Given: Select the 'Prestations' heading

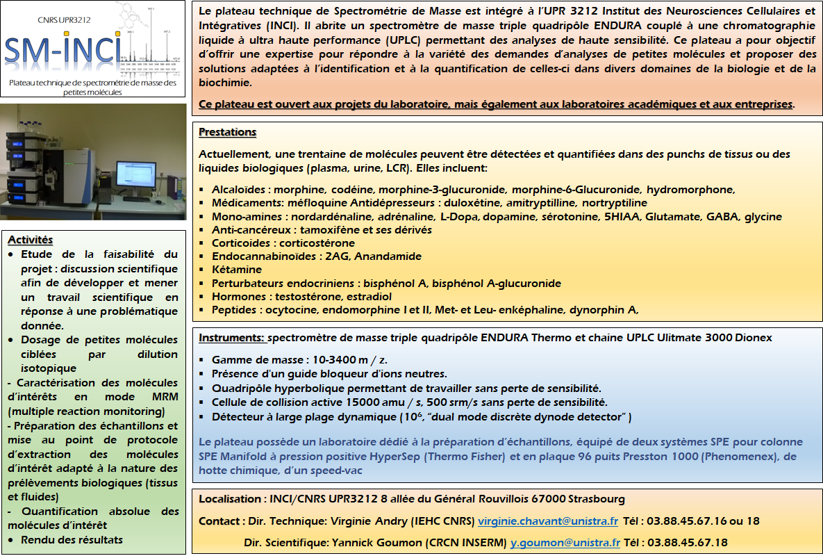Looking at the screenshot, I should 227,132.
